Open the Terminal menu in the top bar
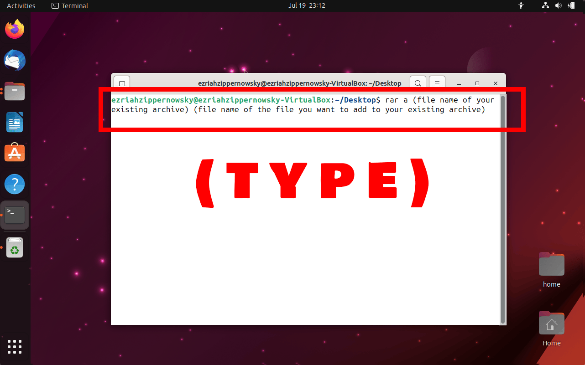Image resolution: width=585 pixels, height=365 pixels. pos(69,5)
